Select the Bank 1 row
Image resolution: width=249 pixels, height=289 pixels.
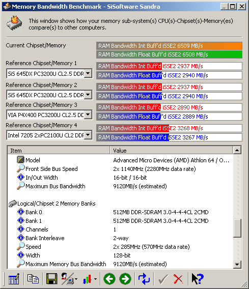pyautogui.click(x=120, y=221)
